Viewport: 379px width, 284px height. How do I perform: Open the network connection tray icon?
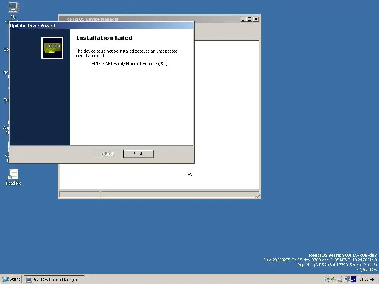[347, 279]
